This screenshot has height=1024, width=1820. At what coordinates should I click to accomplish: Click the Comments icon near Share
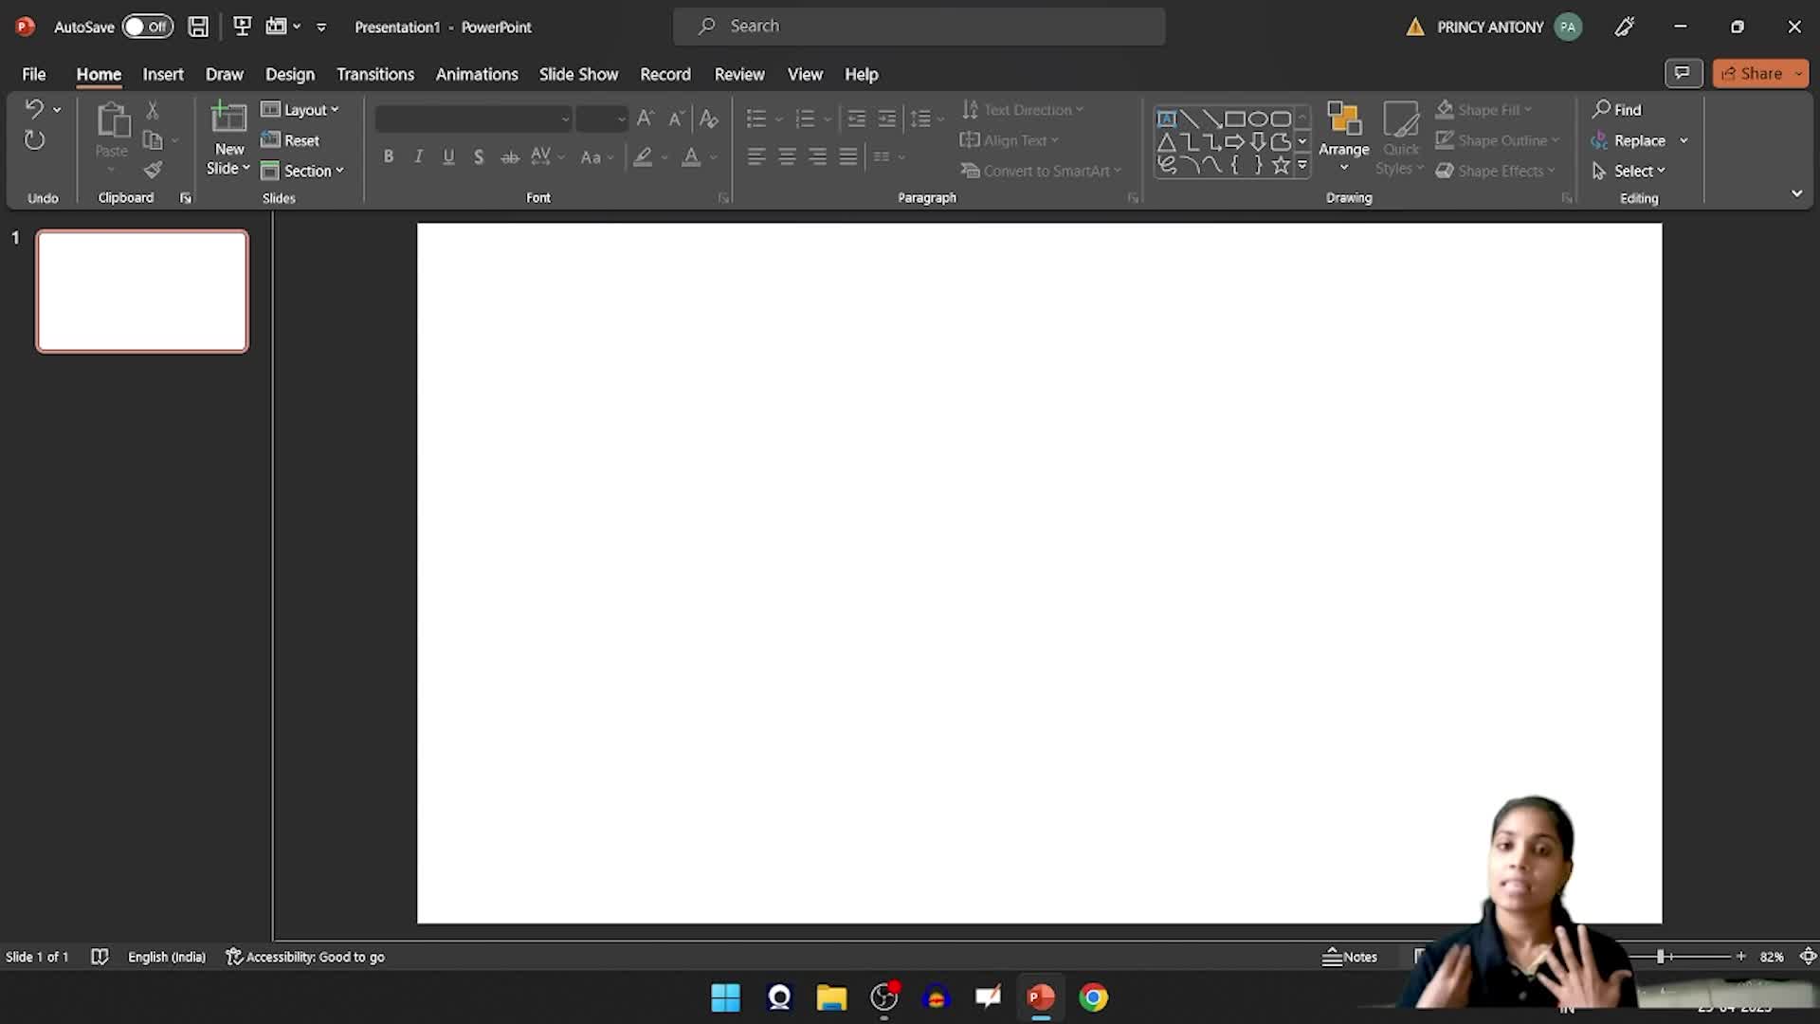click(1683, 73)
